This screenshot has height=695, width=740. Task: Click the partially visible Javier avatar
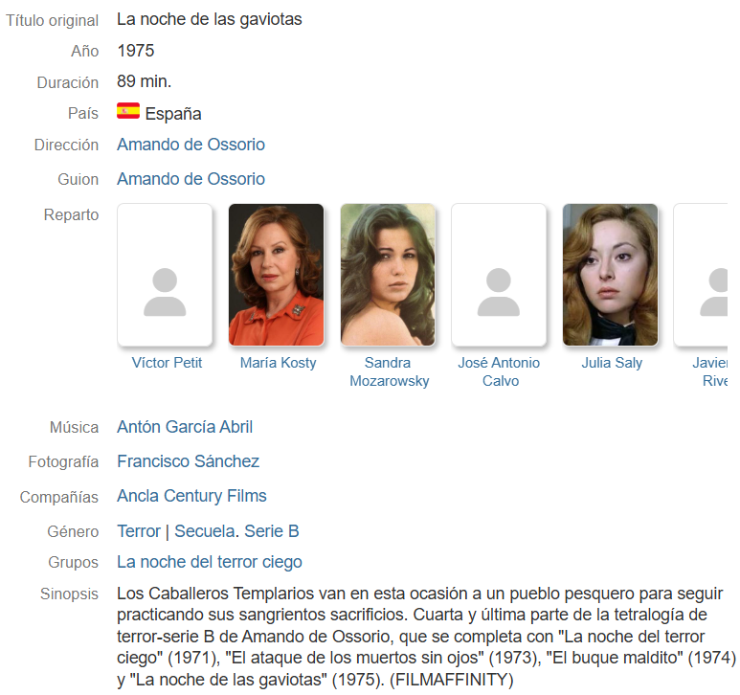point(701,275)
